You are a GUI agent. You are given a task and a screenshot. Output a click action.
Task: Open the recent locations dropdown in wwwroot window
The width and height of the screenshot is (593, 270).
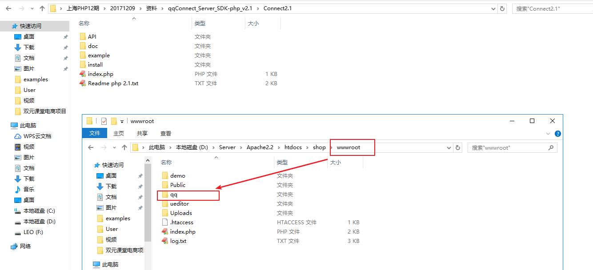(114, 147)
